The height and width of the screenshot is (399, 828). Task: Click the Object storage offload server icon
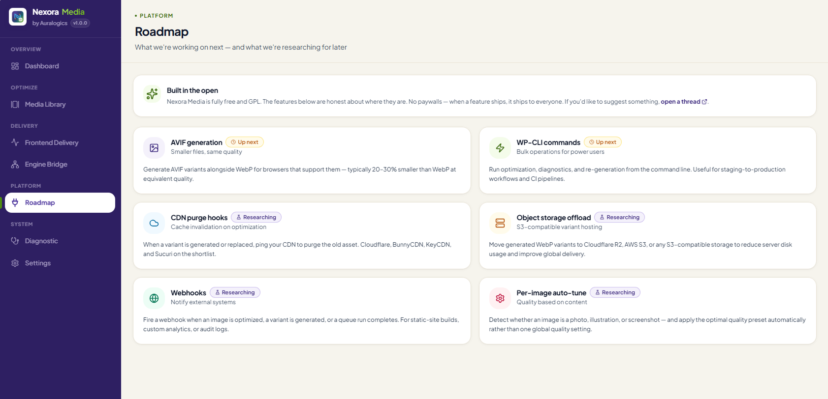point(500,223)
